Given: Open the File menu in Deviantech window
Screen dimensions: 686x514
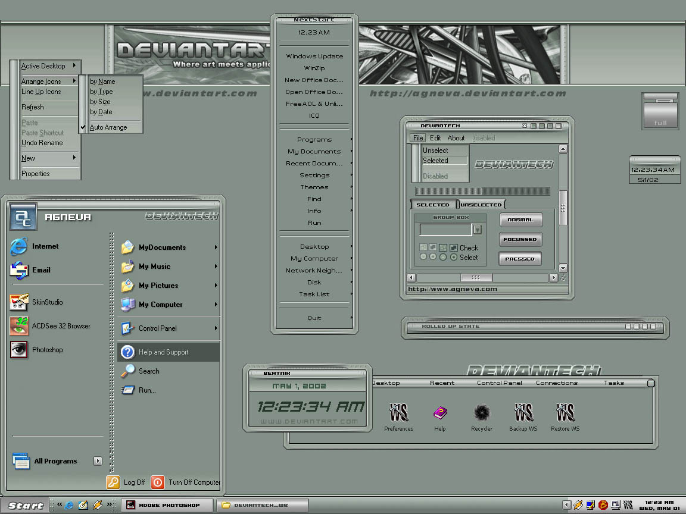Looking at the screenshot, I should [x=418, y=137].
